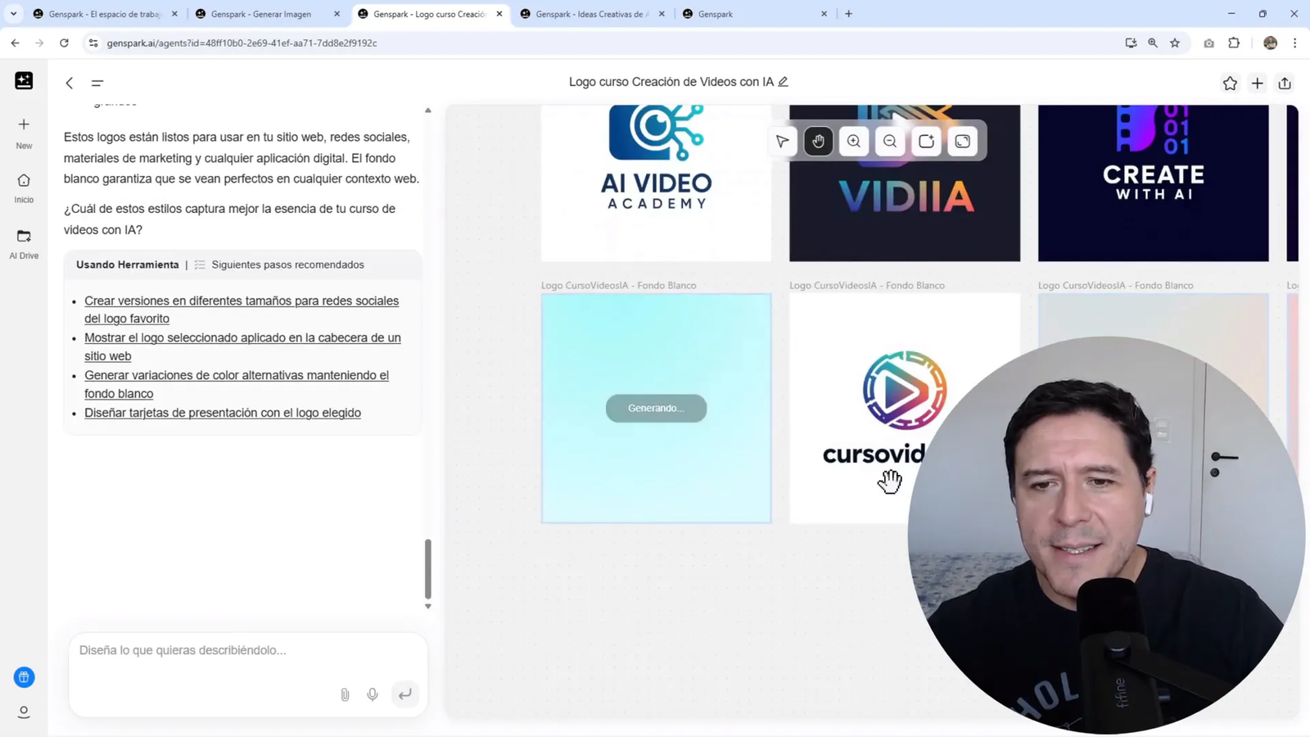Screen dimensions: 1310x737
Task: Select the AI Video Academy logo thumbnail
Action: (656, 182)
